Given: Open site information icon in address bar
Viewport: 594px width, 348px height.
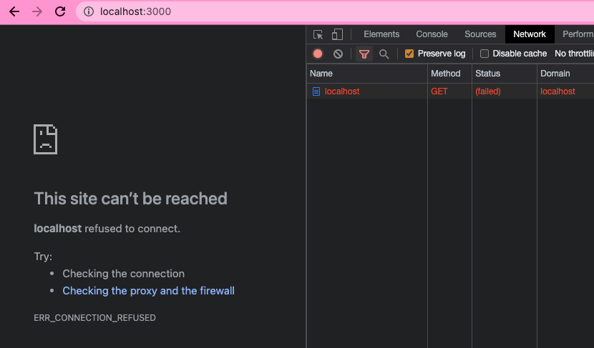Looking at the screenshot, I should tap(89, 11).
